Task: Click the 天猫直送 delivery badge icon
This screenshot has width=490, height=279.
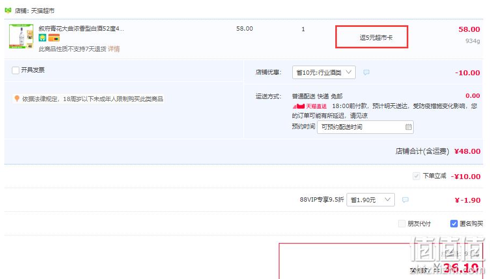Action: point(309,106)
